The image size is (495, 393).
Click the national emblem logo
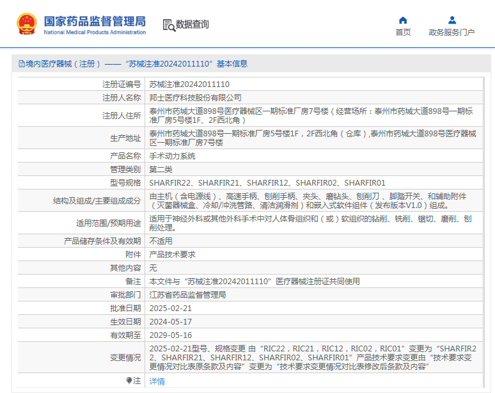27,24
